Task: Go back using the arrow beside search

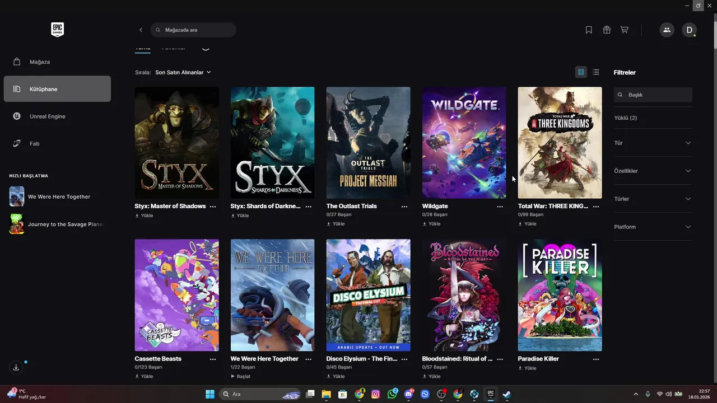Action: click(x=141, y=30)
